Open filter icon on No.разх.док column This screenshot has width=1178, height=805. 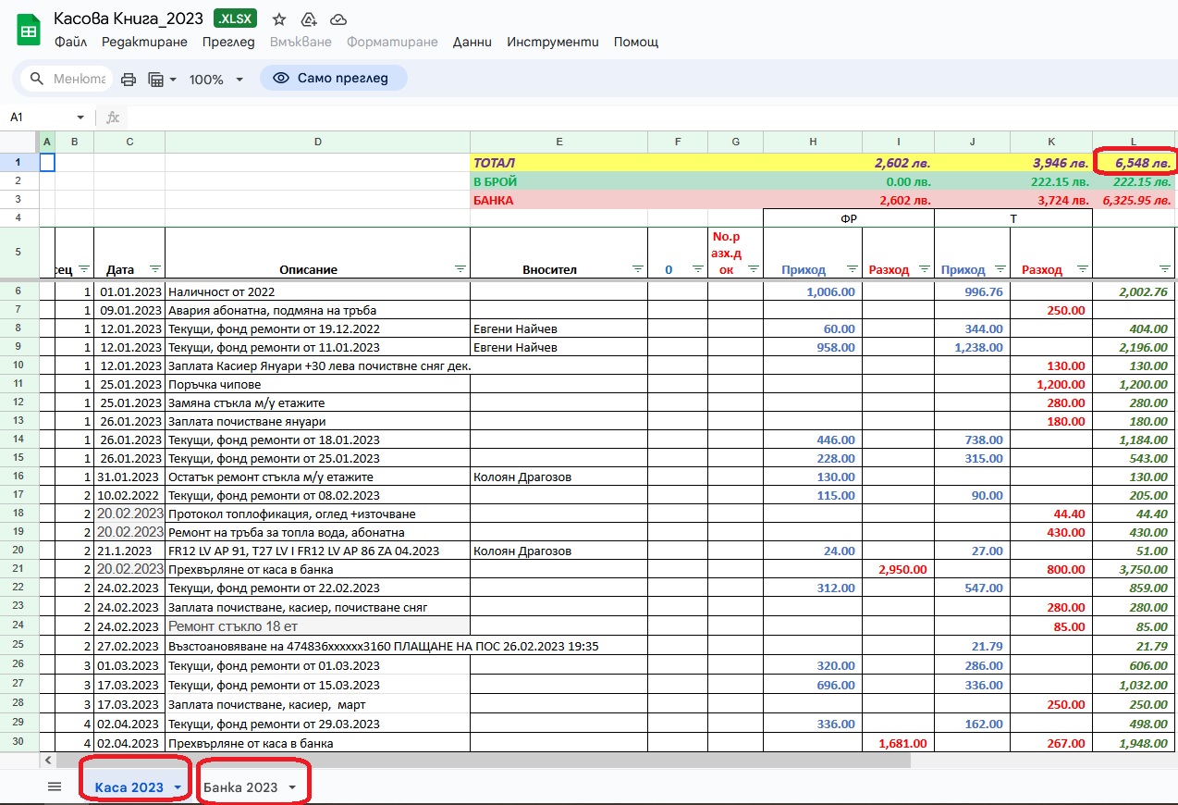(x=753, y=269)
